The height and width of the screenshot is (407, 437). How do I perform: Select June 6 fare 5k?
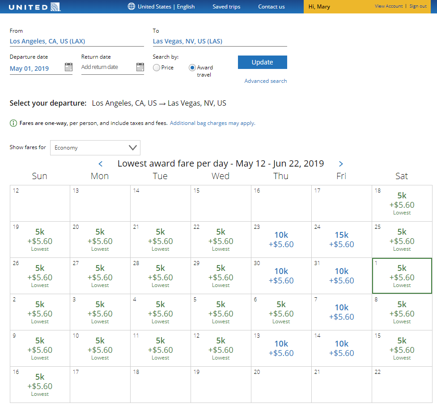(281, 312)
